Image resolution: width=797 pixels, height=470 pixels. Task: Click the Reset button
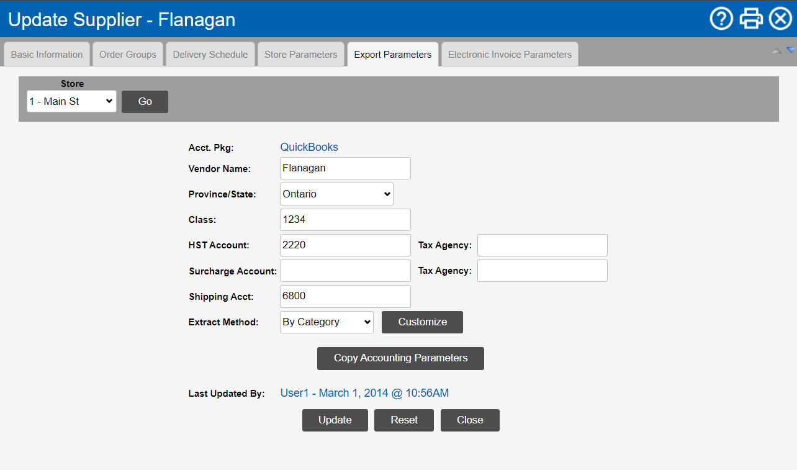coord(403,420)
